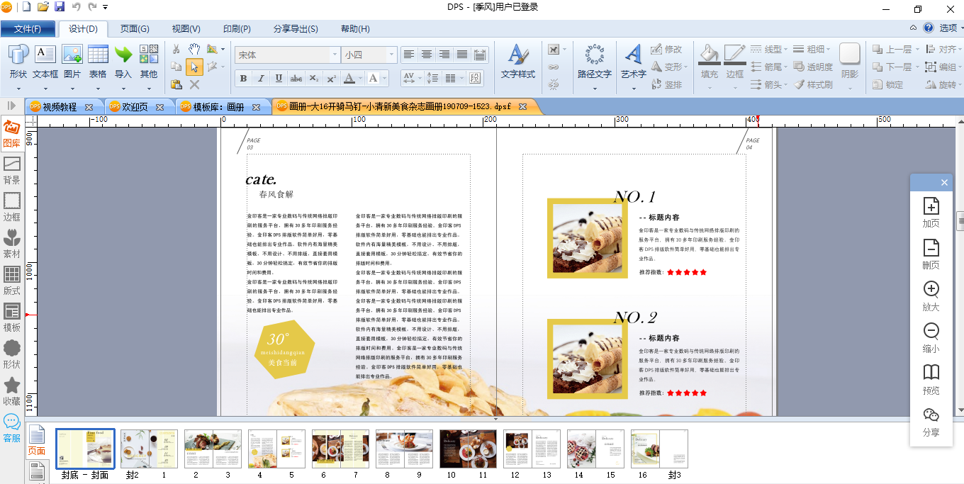Open the 填充 fill color tool
This screenshot has width=964, height=484.
tap(709, 62)
